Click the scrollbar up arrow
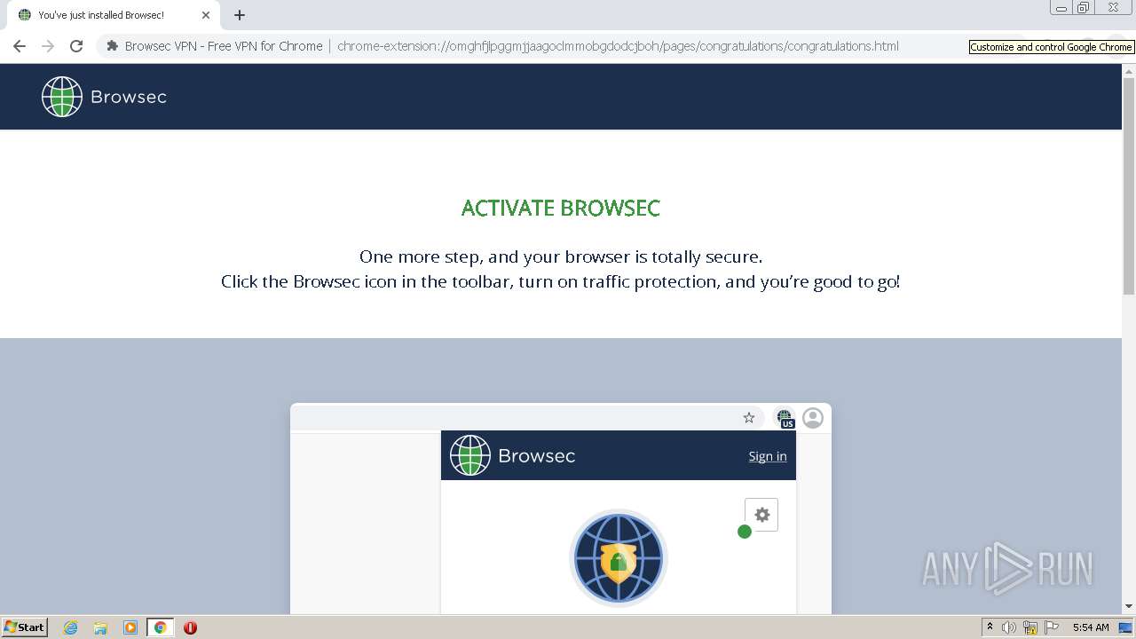This screenshot has height=639, width=1136. point(1129,71)
